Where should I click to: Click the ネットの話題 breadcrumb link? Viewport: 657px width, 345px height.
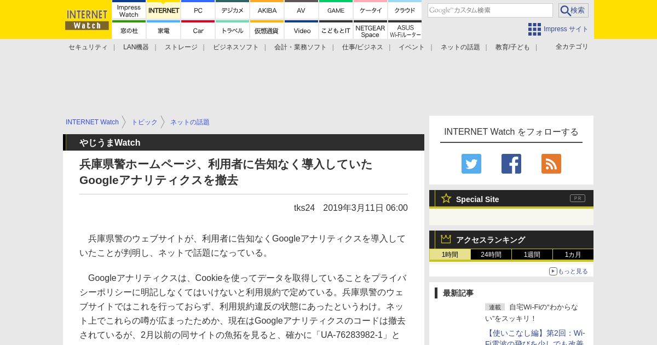(189, 122)
